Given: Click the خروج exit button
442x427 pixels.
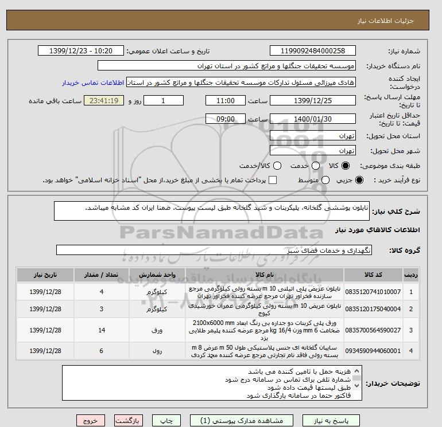Looking at the screenshot, I should (91, 421).
